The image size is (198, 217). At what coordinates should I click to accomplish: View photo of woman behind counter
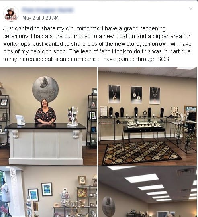(49, 116)
